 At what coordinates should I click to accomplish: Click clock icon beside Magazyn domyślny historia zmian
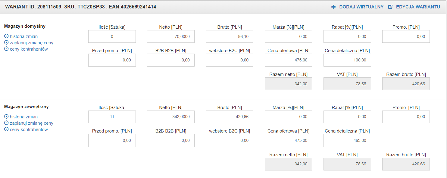6,36
